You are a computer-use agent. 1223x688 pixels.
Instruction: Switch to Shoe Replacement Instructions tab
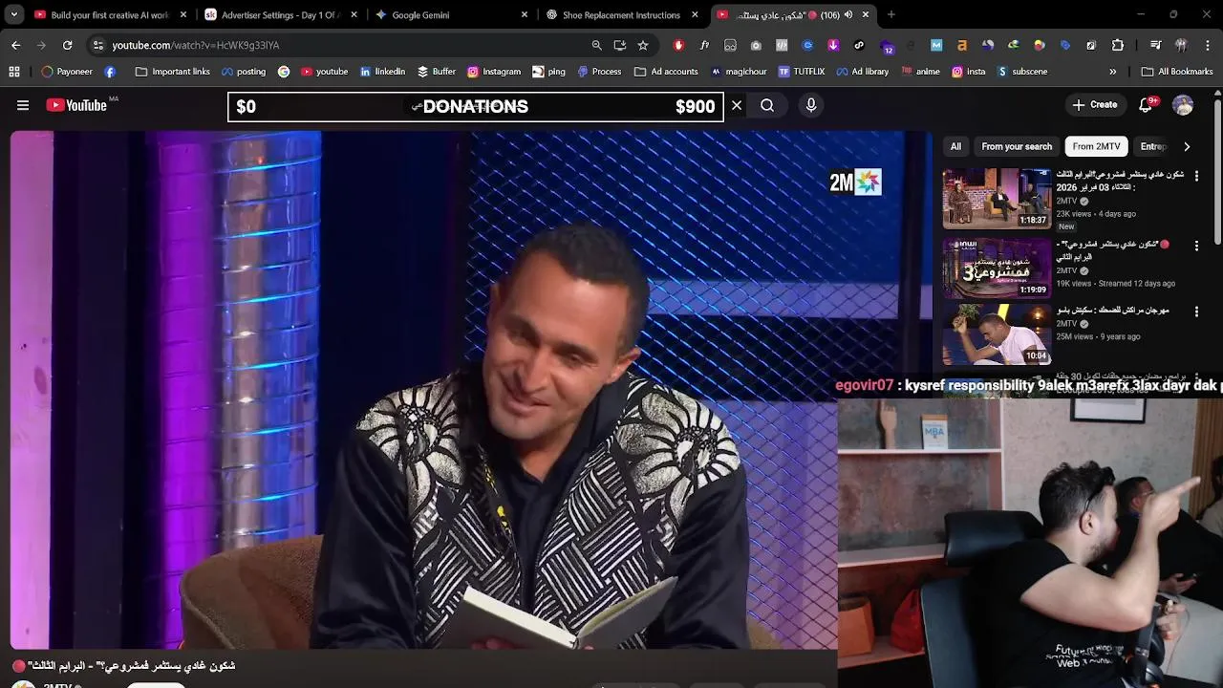[x=623, y=14]
